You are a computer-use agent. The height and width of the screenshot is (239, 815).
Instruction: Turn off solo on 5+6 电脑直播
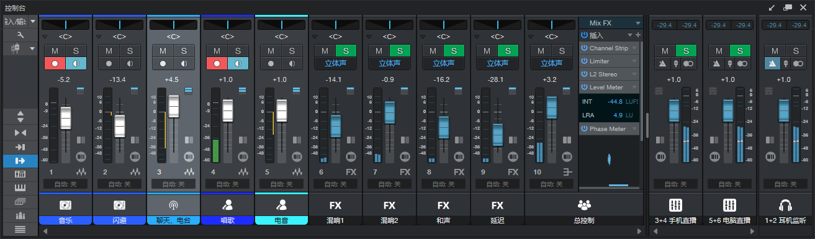tap(740, 50)
